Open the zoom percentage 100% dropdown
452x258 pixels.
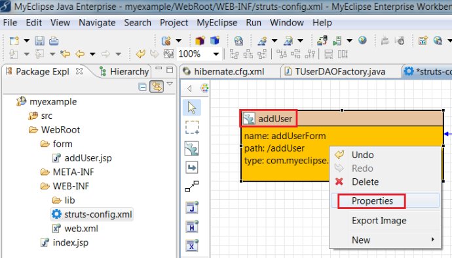(216, 54)
